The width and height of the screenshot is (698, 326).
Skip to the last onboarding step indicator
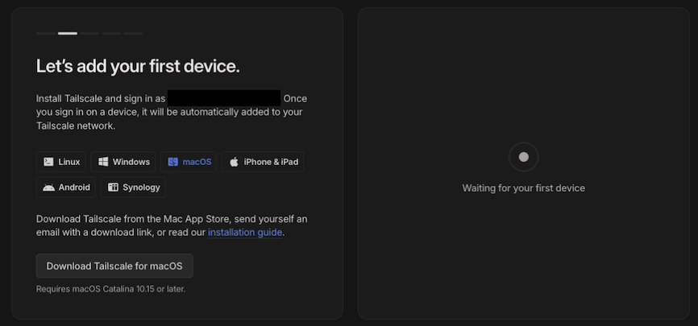click(x=133, y=33)
